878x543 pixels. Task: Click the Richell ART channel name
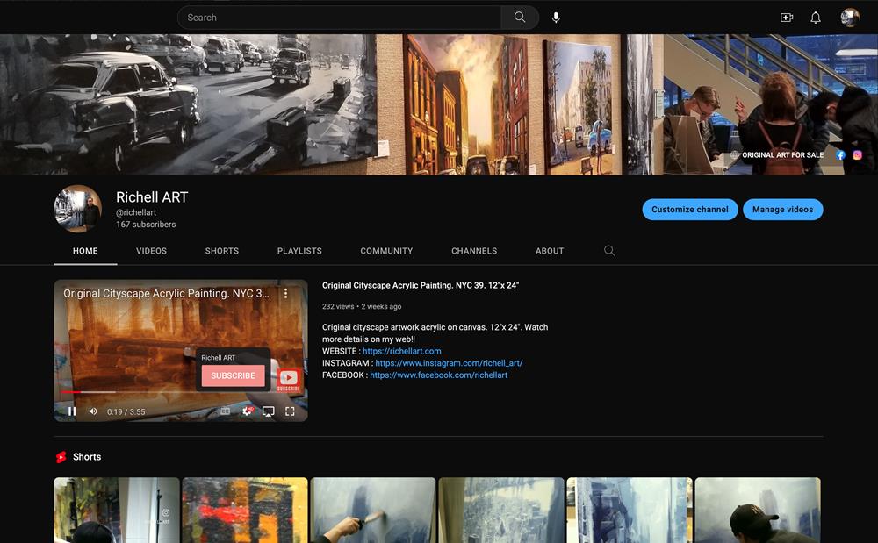point(152,196)
